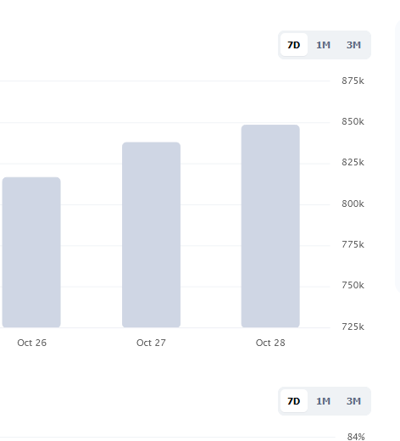The width and height of the screenshot is (400, 441).
Task: Click the Oct 27 date label
Action: 151,343
